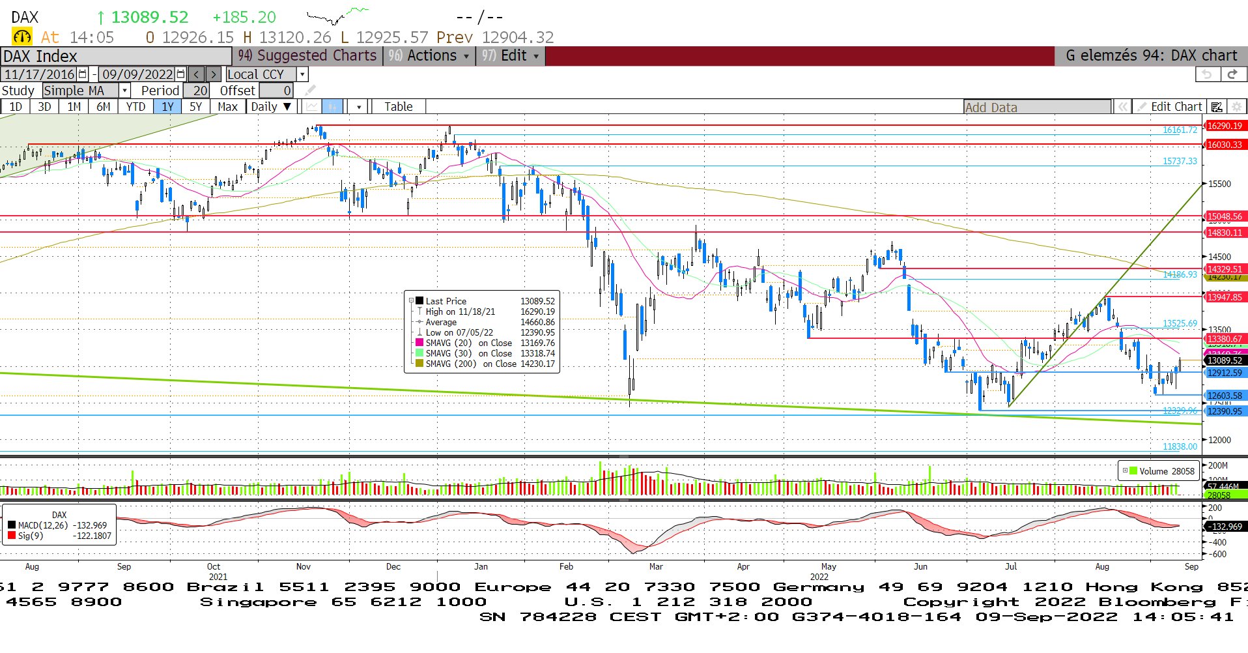Click the green Volume legend swatch
Screen dimensions: 1248x653
point(1133,471)
